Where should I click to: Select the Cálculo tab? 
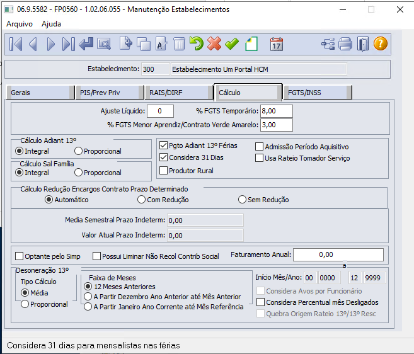248,93
